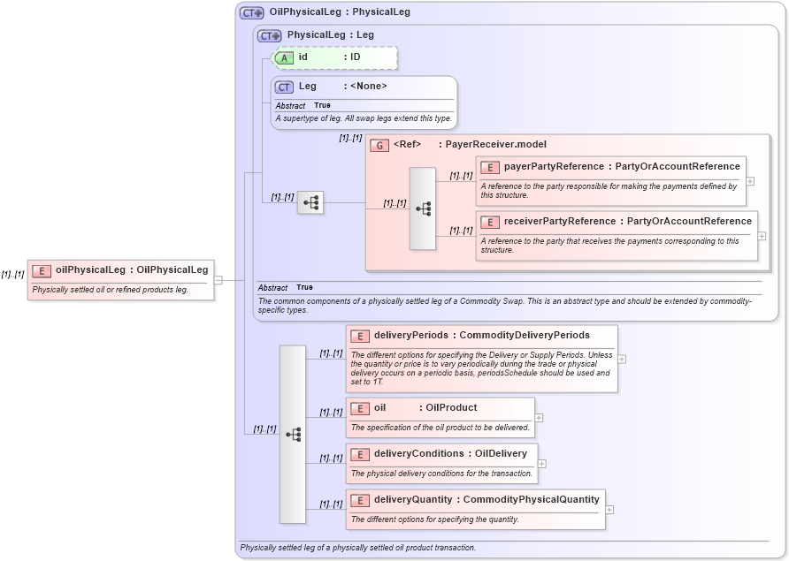Screen dimensions: 789x561
Task: Click the OilPhysicalLeg : PhysicalLeg title
Action: pyautogui.click(x=340, y=12)
